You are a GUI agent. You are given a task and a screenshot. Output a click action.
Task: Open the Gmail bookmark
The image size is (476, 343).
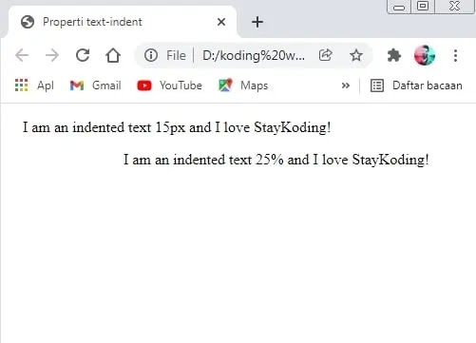pyautogui.click(x=96, y=86)
